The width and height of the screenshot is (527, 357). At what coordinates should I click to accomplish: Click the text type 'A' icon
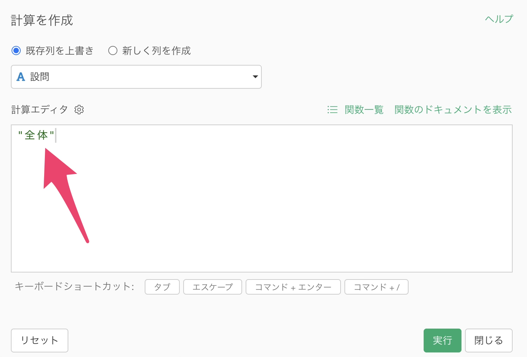pyautogui.click(x=21, y=77)
